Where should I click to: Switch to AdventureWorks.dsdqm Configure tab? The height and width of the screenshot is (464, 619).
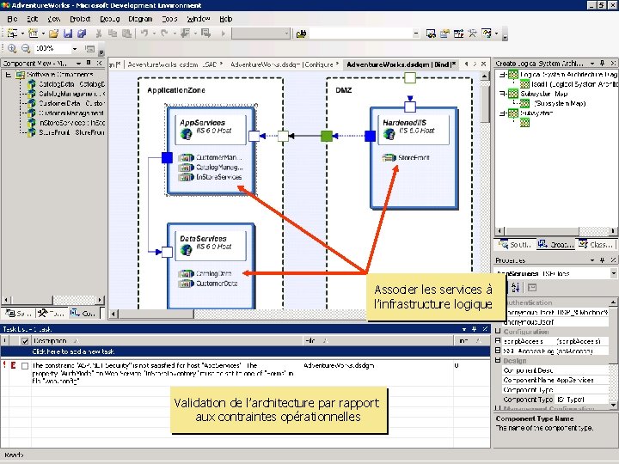coord(285,64)
